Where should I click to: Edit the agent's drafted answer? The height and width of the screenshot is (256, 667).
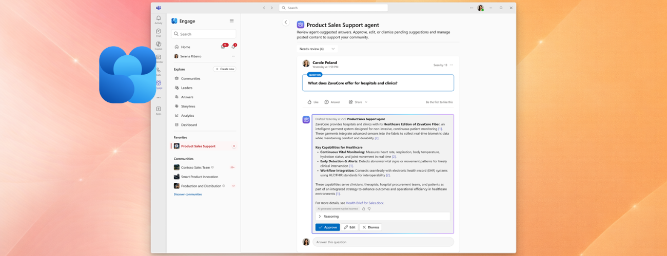pos(350,227)
